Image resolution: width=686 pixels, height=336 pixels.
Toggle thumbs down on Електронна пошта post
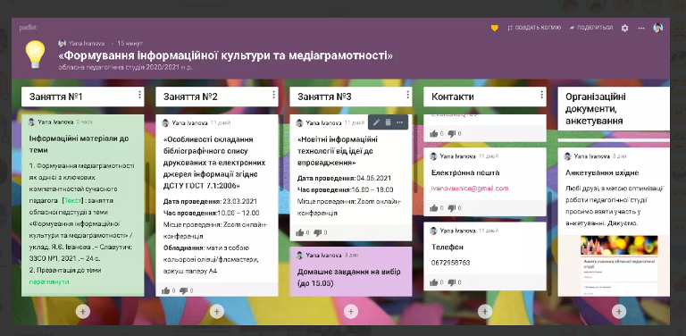pos(452,208)
